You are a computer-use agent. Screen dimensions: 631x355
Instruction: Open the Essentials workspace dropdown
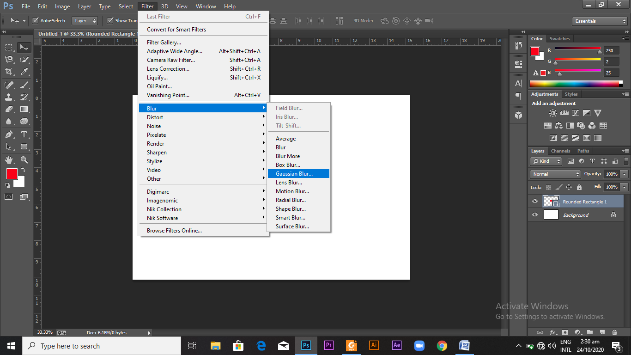(599, 21)
